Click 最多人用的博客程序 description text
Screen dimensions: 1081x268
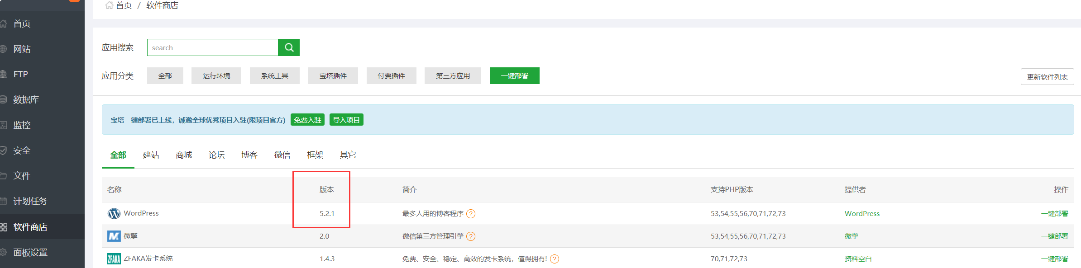click(433, 213)
